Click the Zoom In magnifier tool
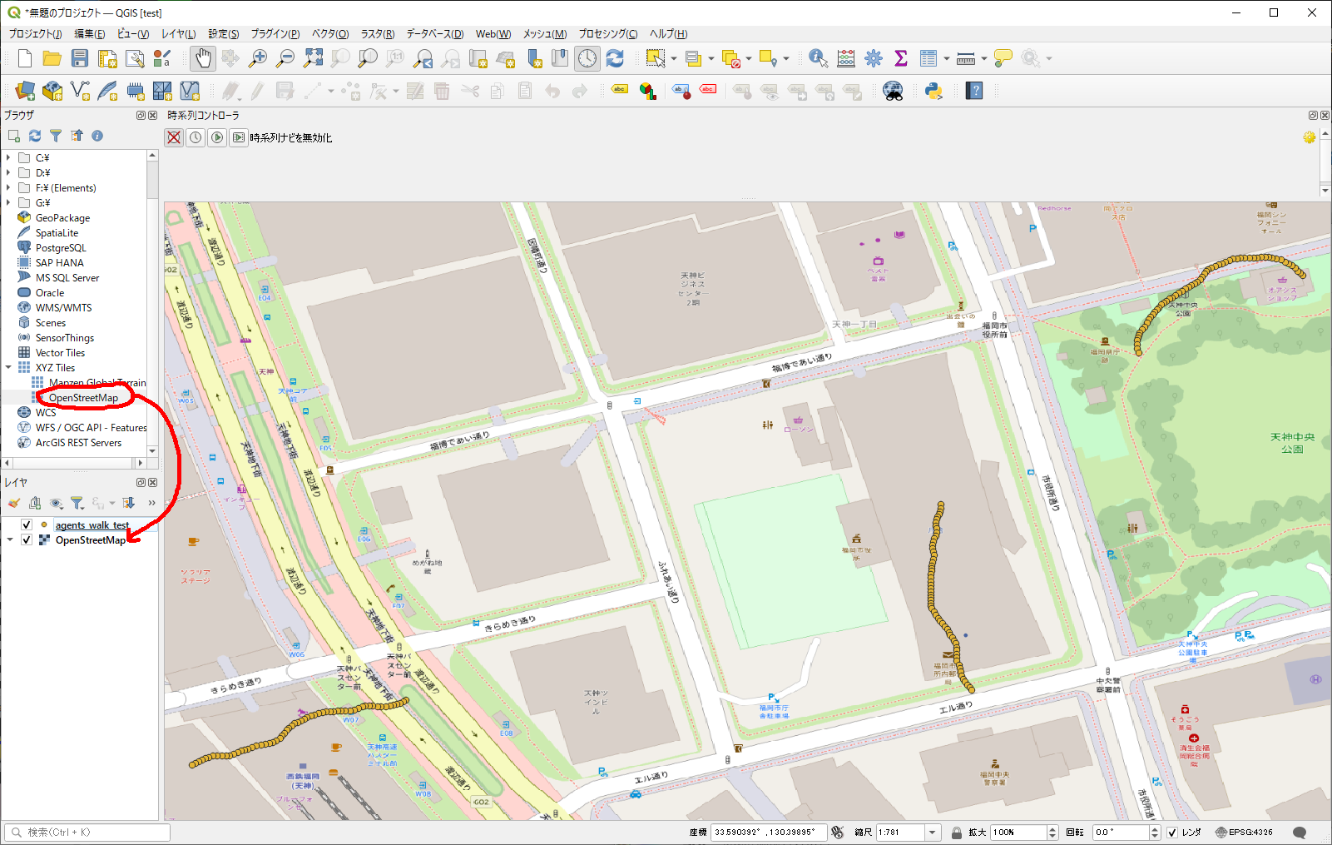 pos(258,58)
